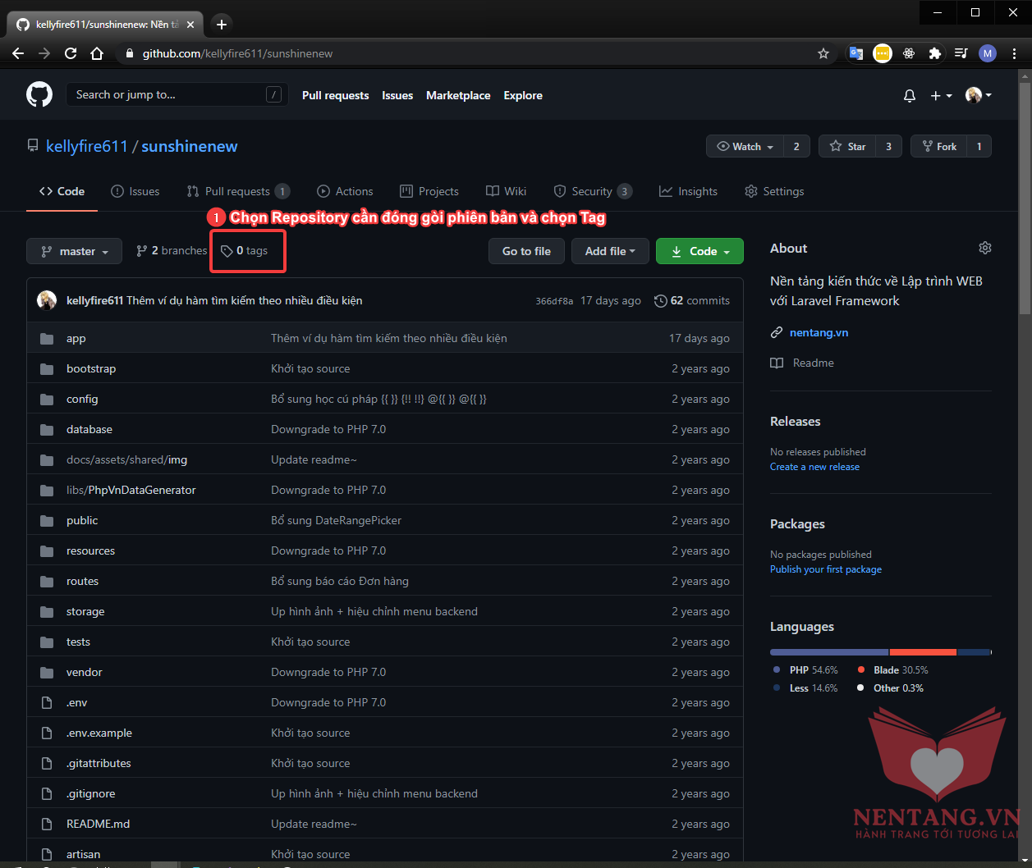Click the home icon in browser toolbar
Viewport: 1032px width, 868px height.
click(x=97, y=53)
